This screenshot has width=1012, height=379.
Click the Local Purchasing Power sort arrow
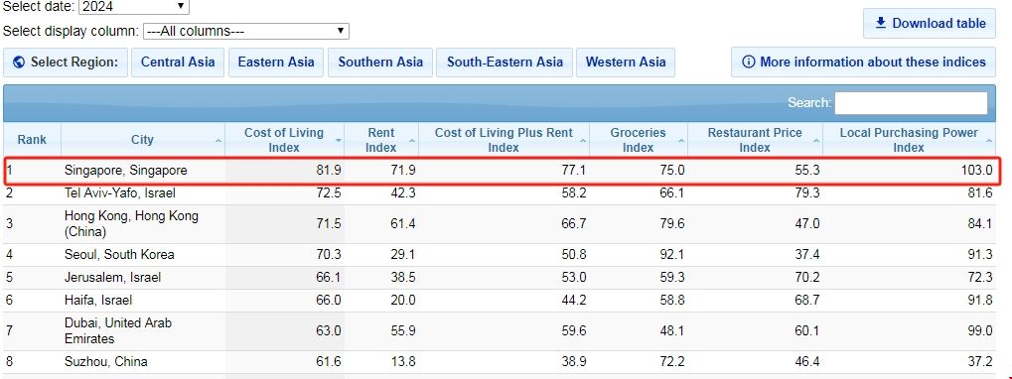989,141
